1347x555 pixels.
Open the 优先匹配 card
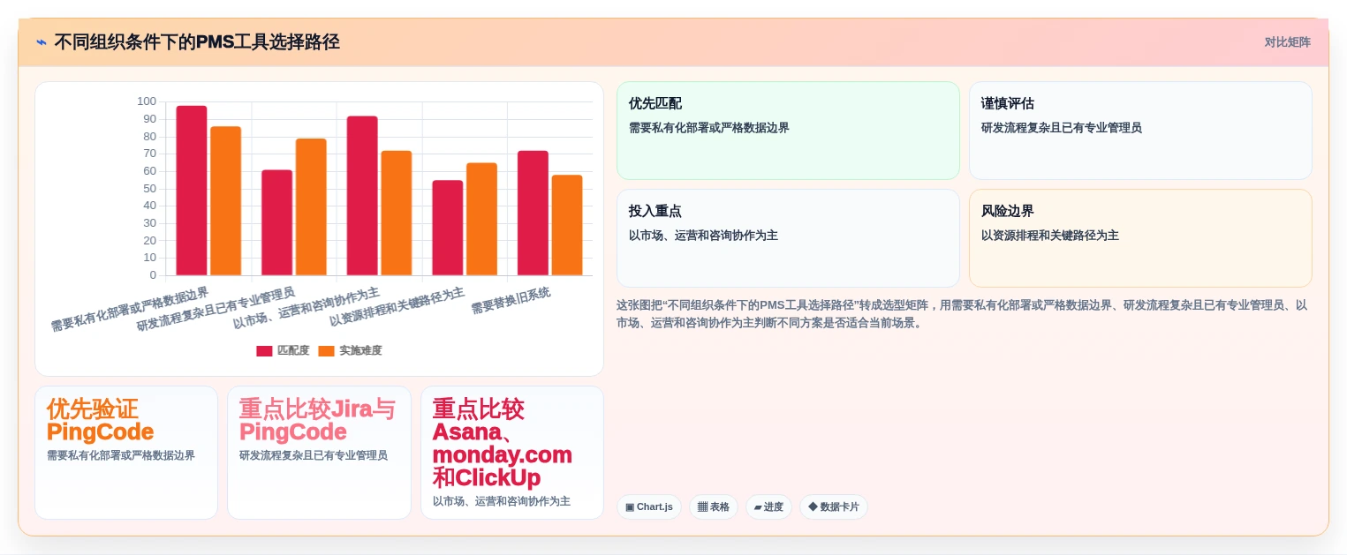pos(788,131)
